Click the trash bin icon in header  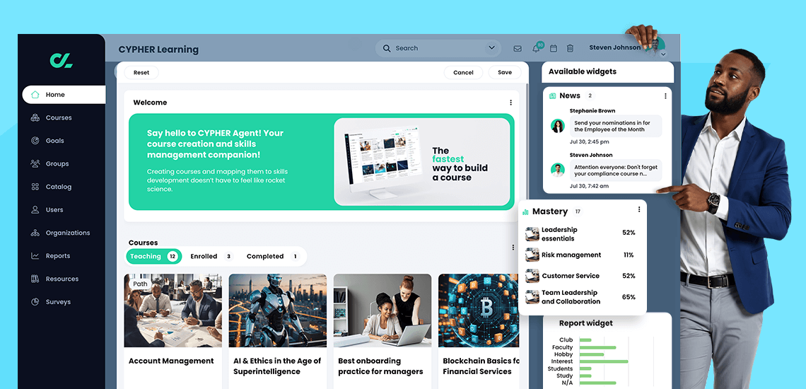click(570, 49)
